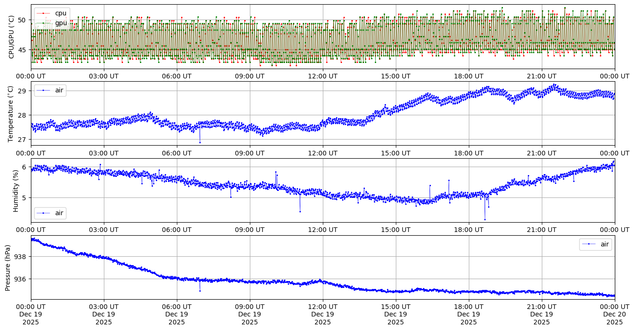Click the CPU/GPU (°C) y-axis label
634x330 pixels.
(12, 36)
